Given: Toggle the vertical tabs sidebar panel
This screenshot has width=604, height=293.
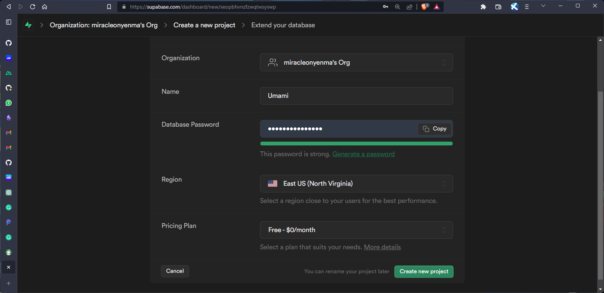Looking at the screenshot, I should [x=9, y=22].
